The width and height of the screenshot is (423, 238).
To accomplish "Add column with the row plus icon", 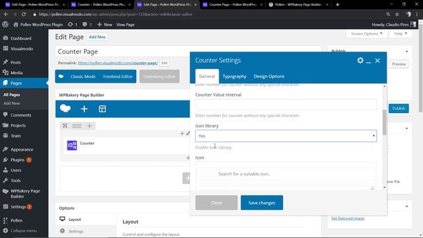I will (89, 126).
